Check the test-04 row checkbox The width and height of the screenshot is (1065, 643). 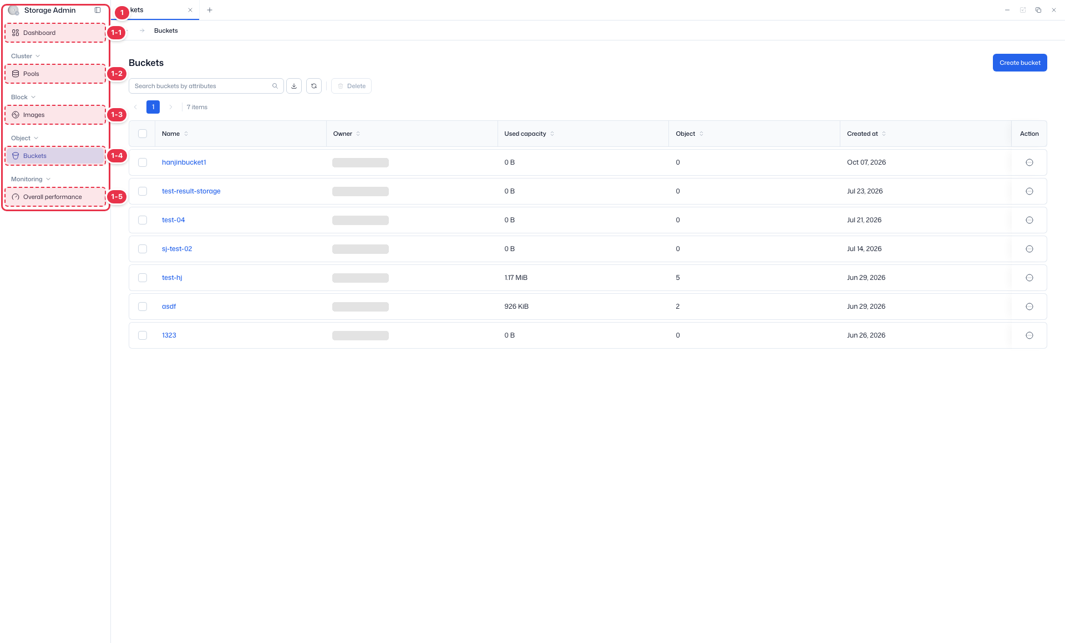pos(143,220)
